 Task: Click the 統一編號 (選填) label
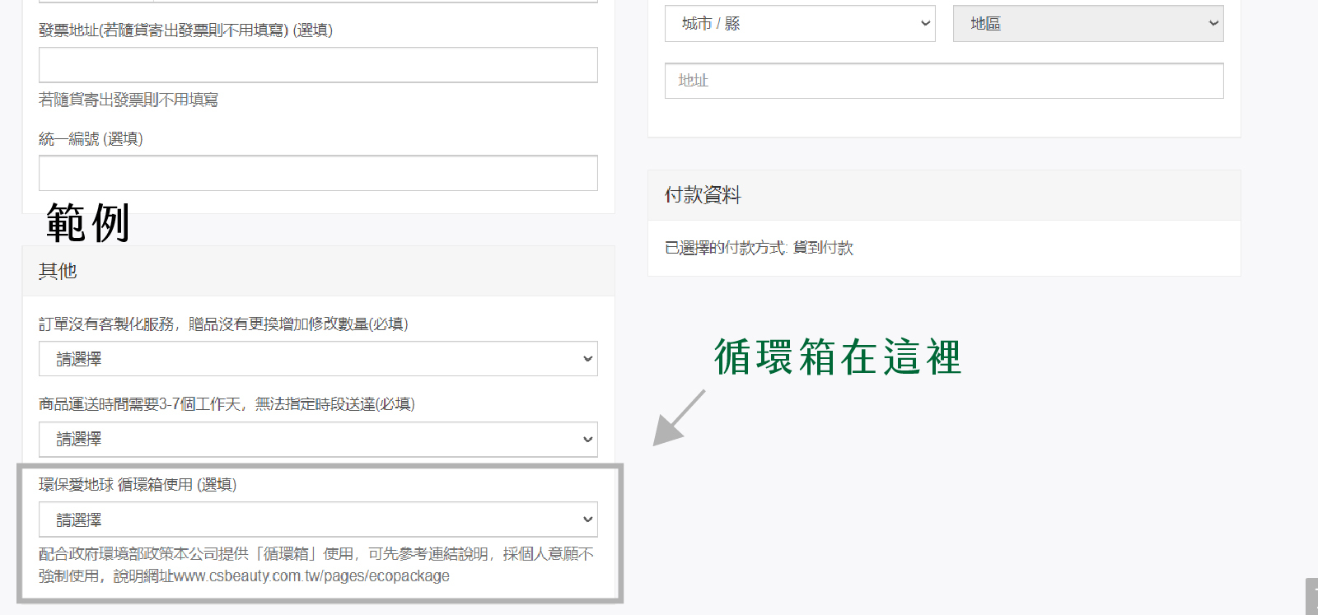(x=91, y=139)
